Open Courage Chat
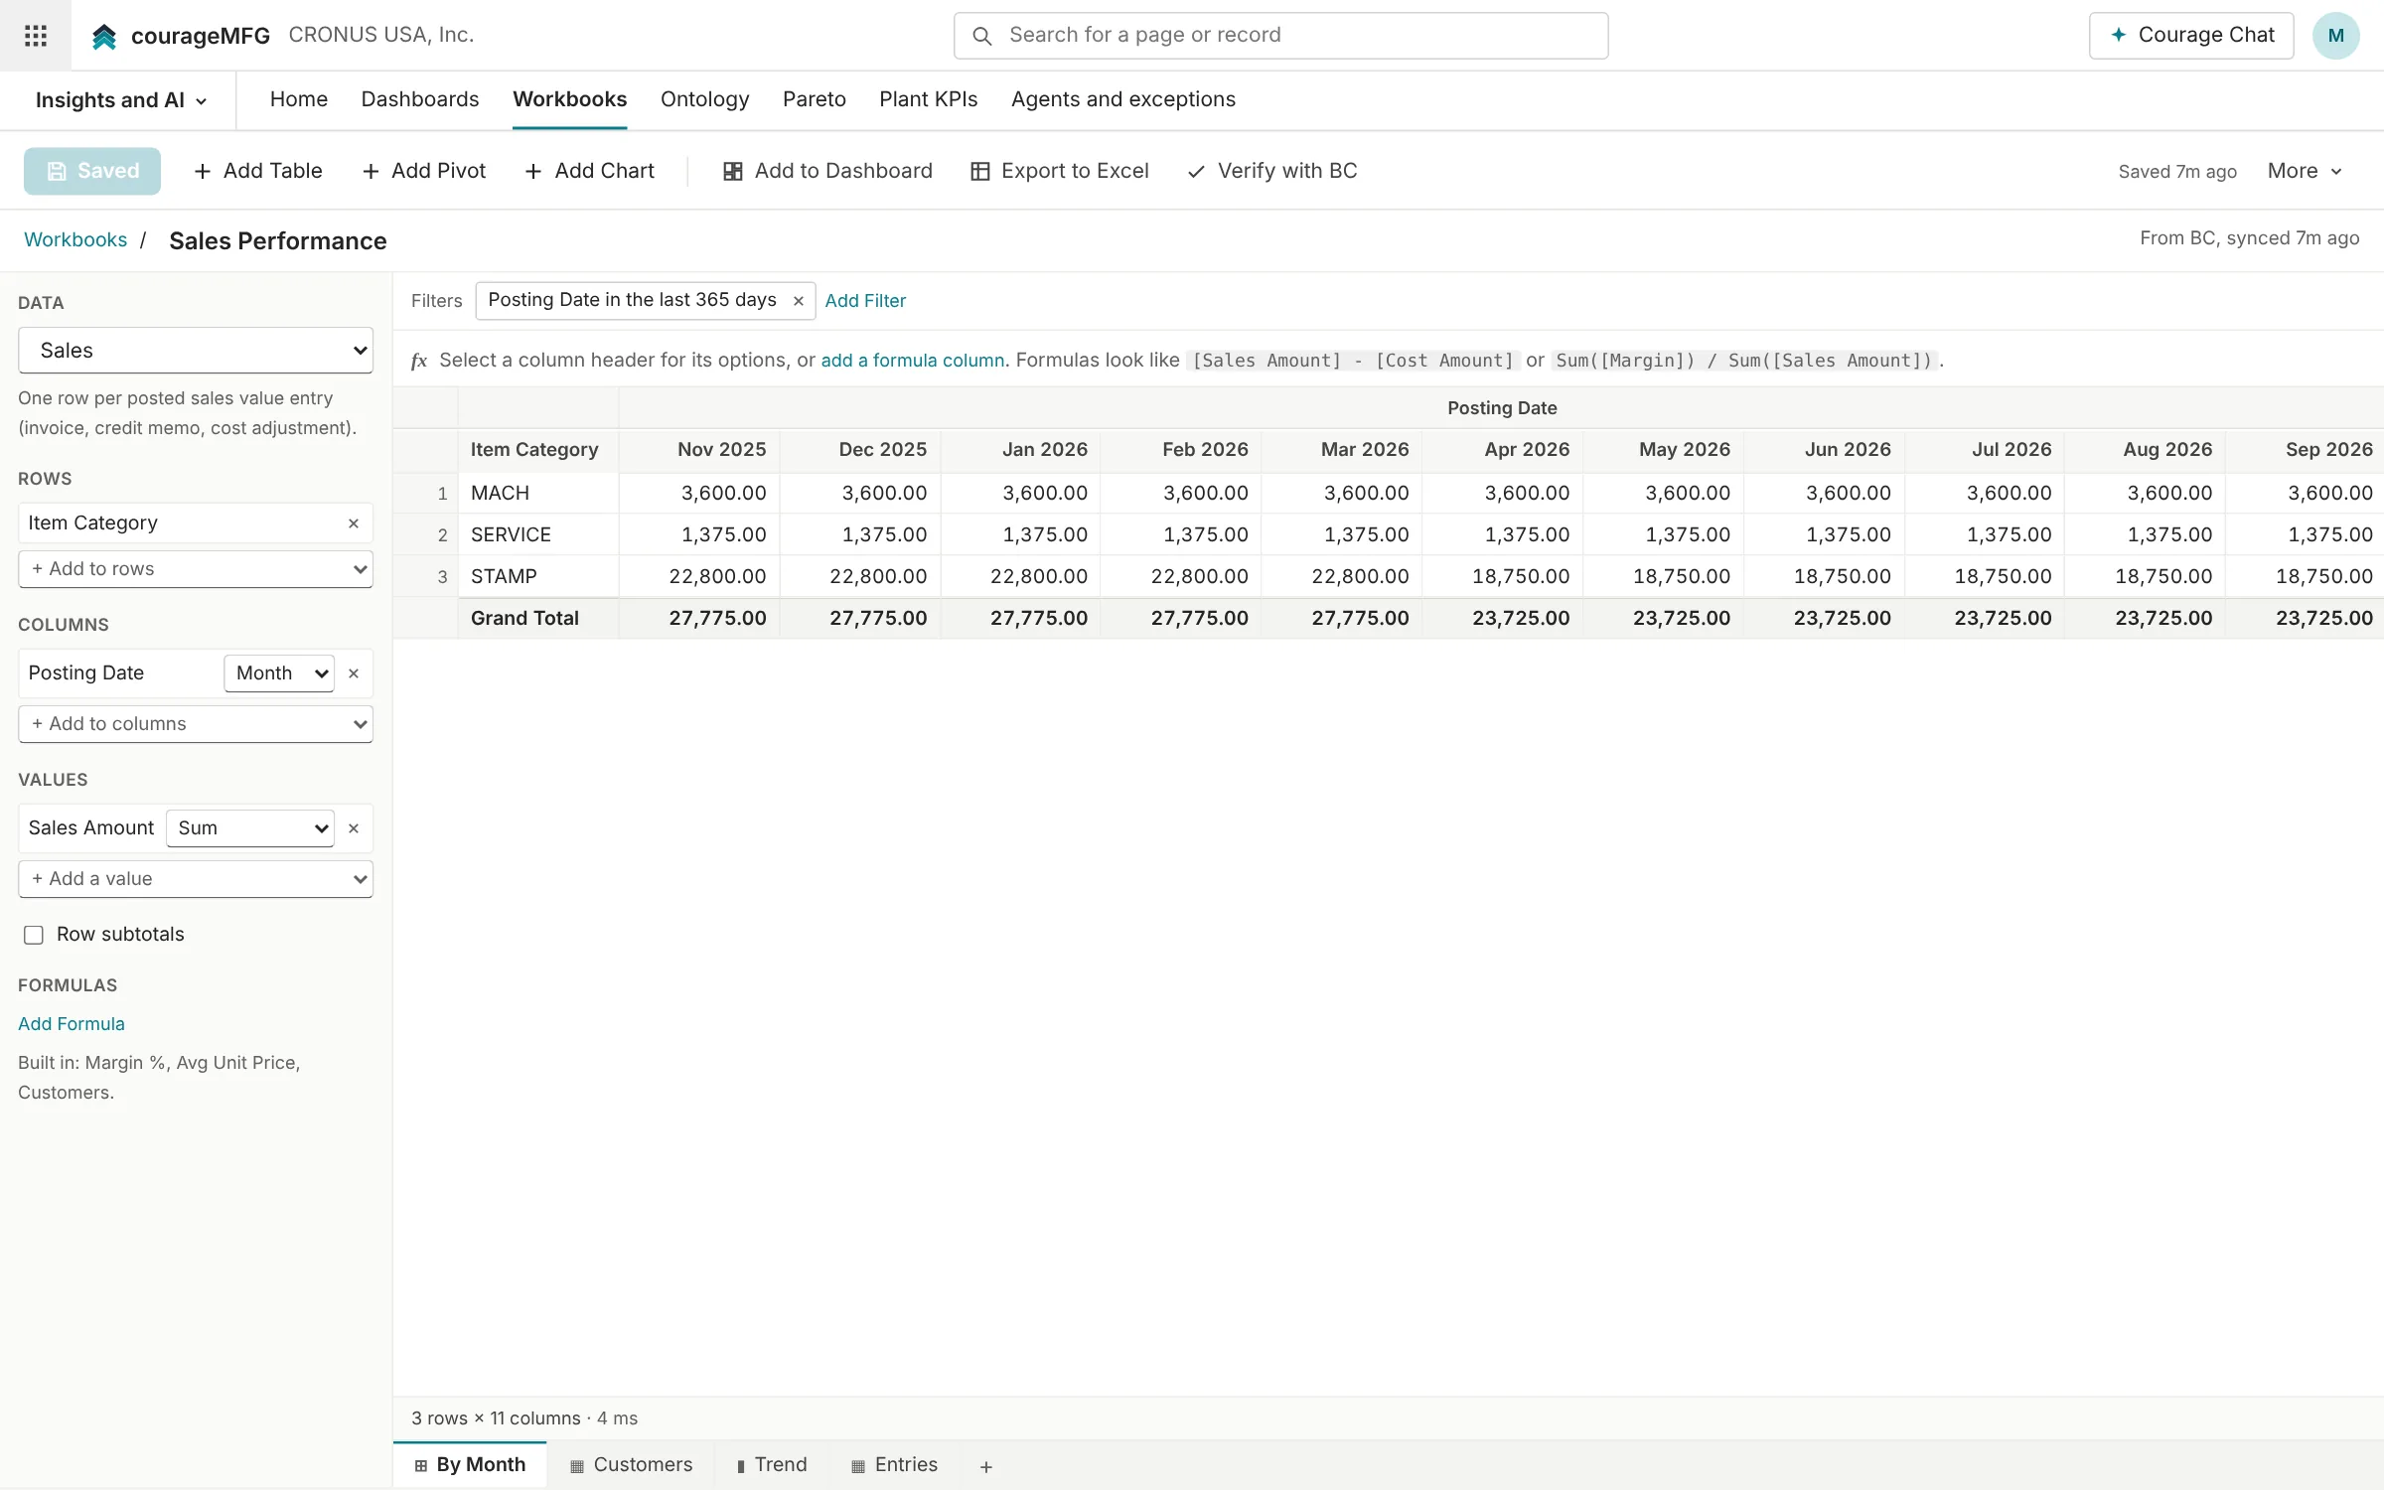 pyautogui.click(x=2191, y=36)
